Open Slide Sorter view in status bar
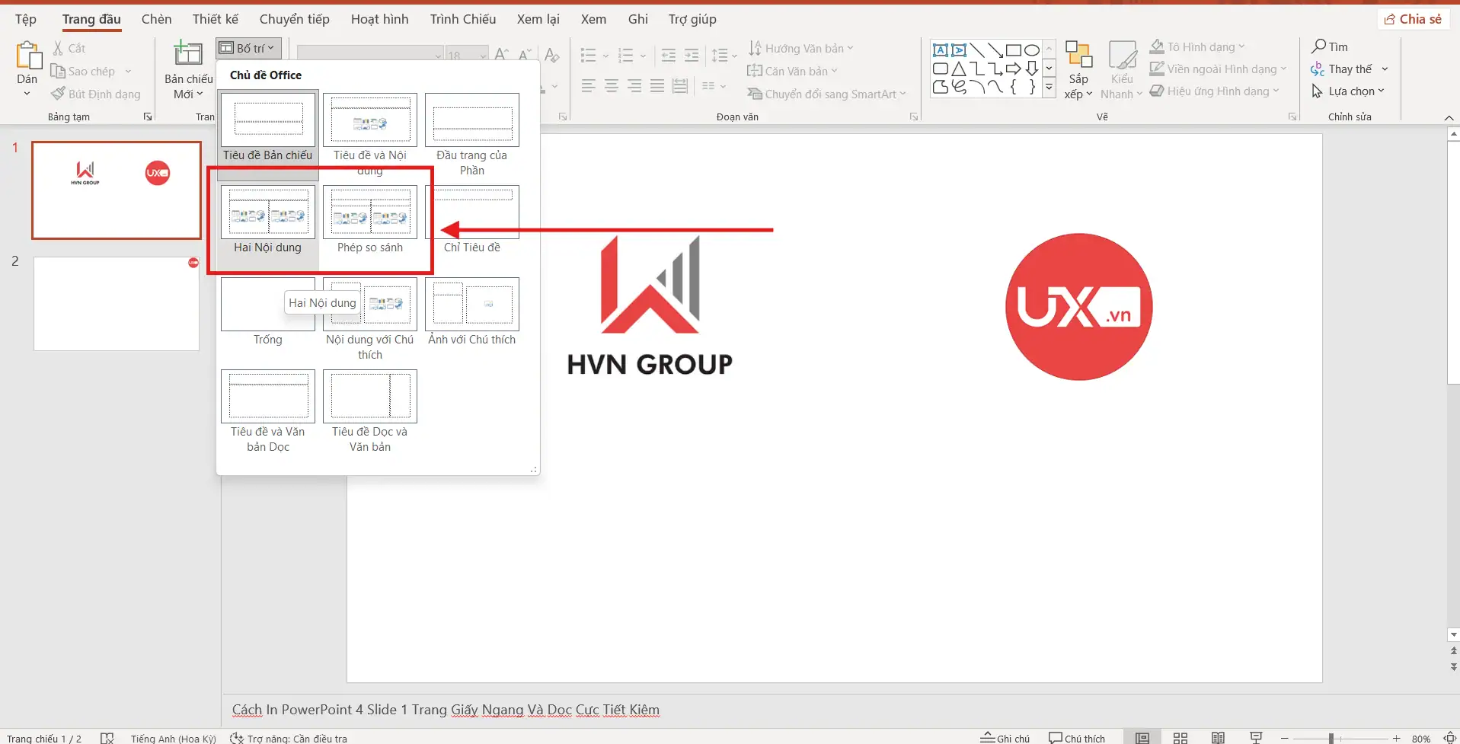The image size is (1460, 744). [1180, 738]
